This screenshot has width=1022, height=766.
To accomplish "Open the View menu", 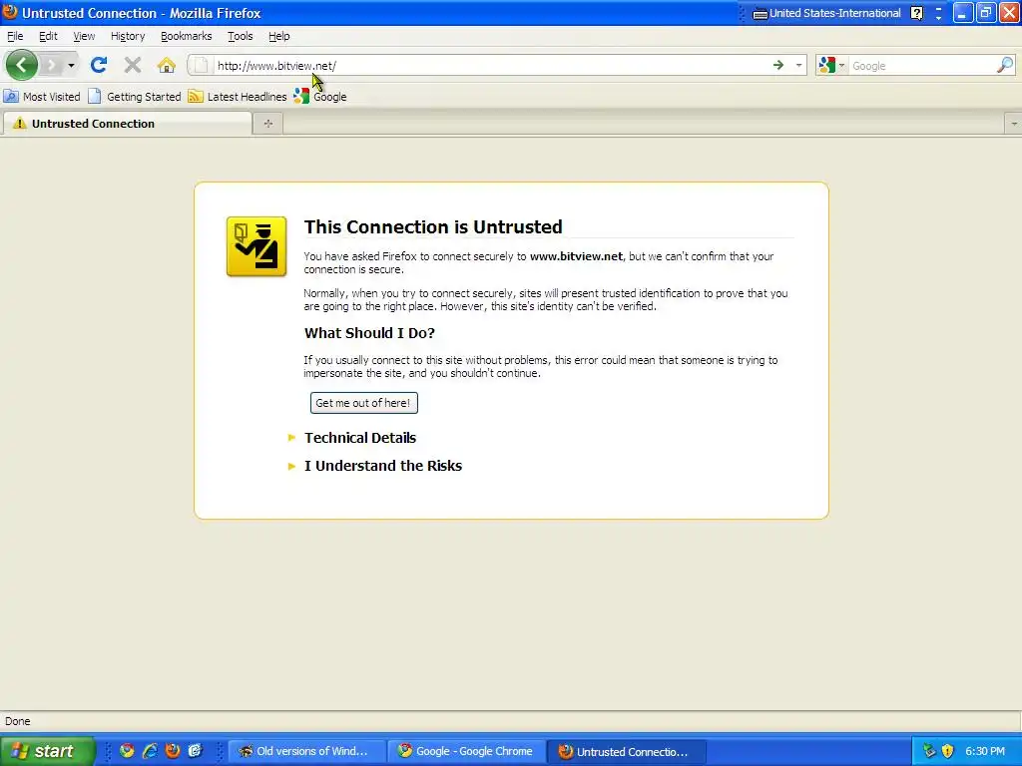I will coord(84,36).
